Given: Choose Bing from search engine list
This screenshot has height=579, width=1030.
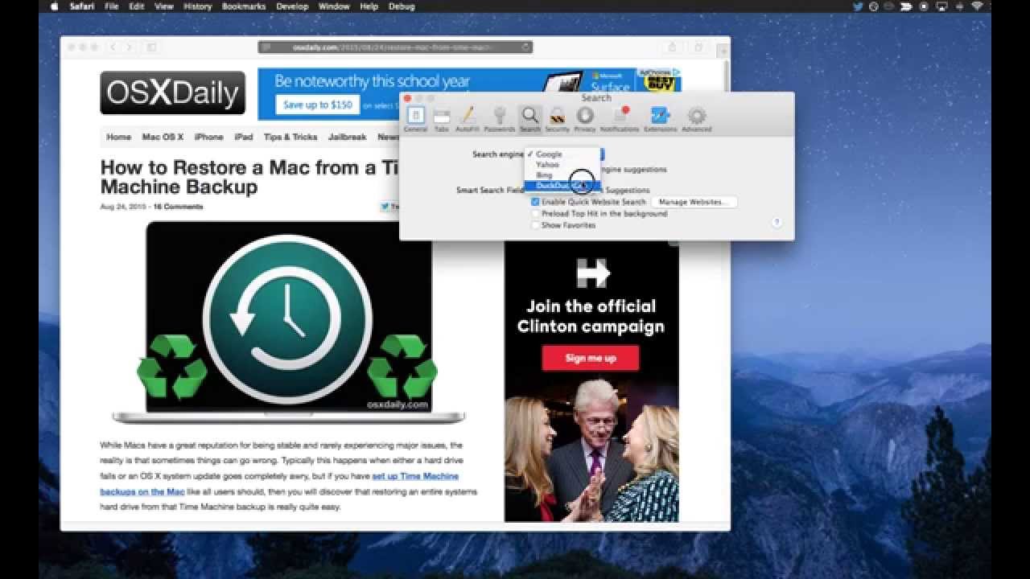Looking at the screenshot, I should tap(562, 175).
